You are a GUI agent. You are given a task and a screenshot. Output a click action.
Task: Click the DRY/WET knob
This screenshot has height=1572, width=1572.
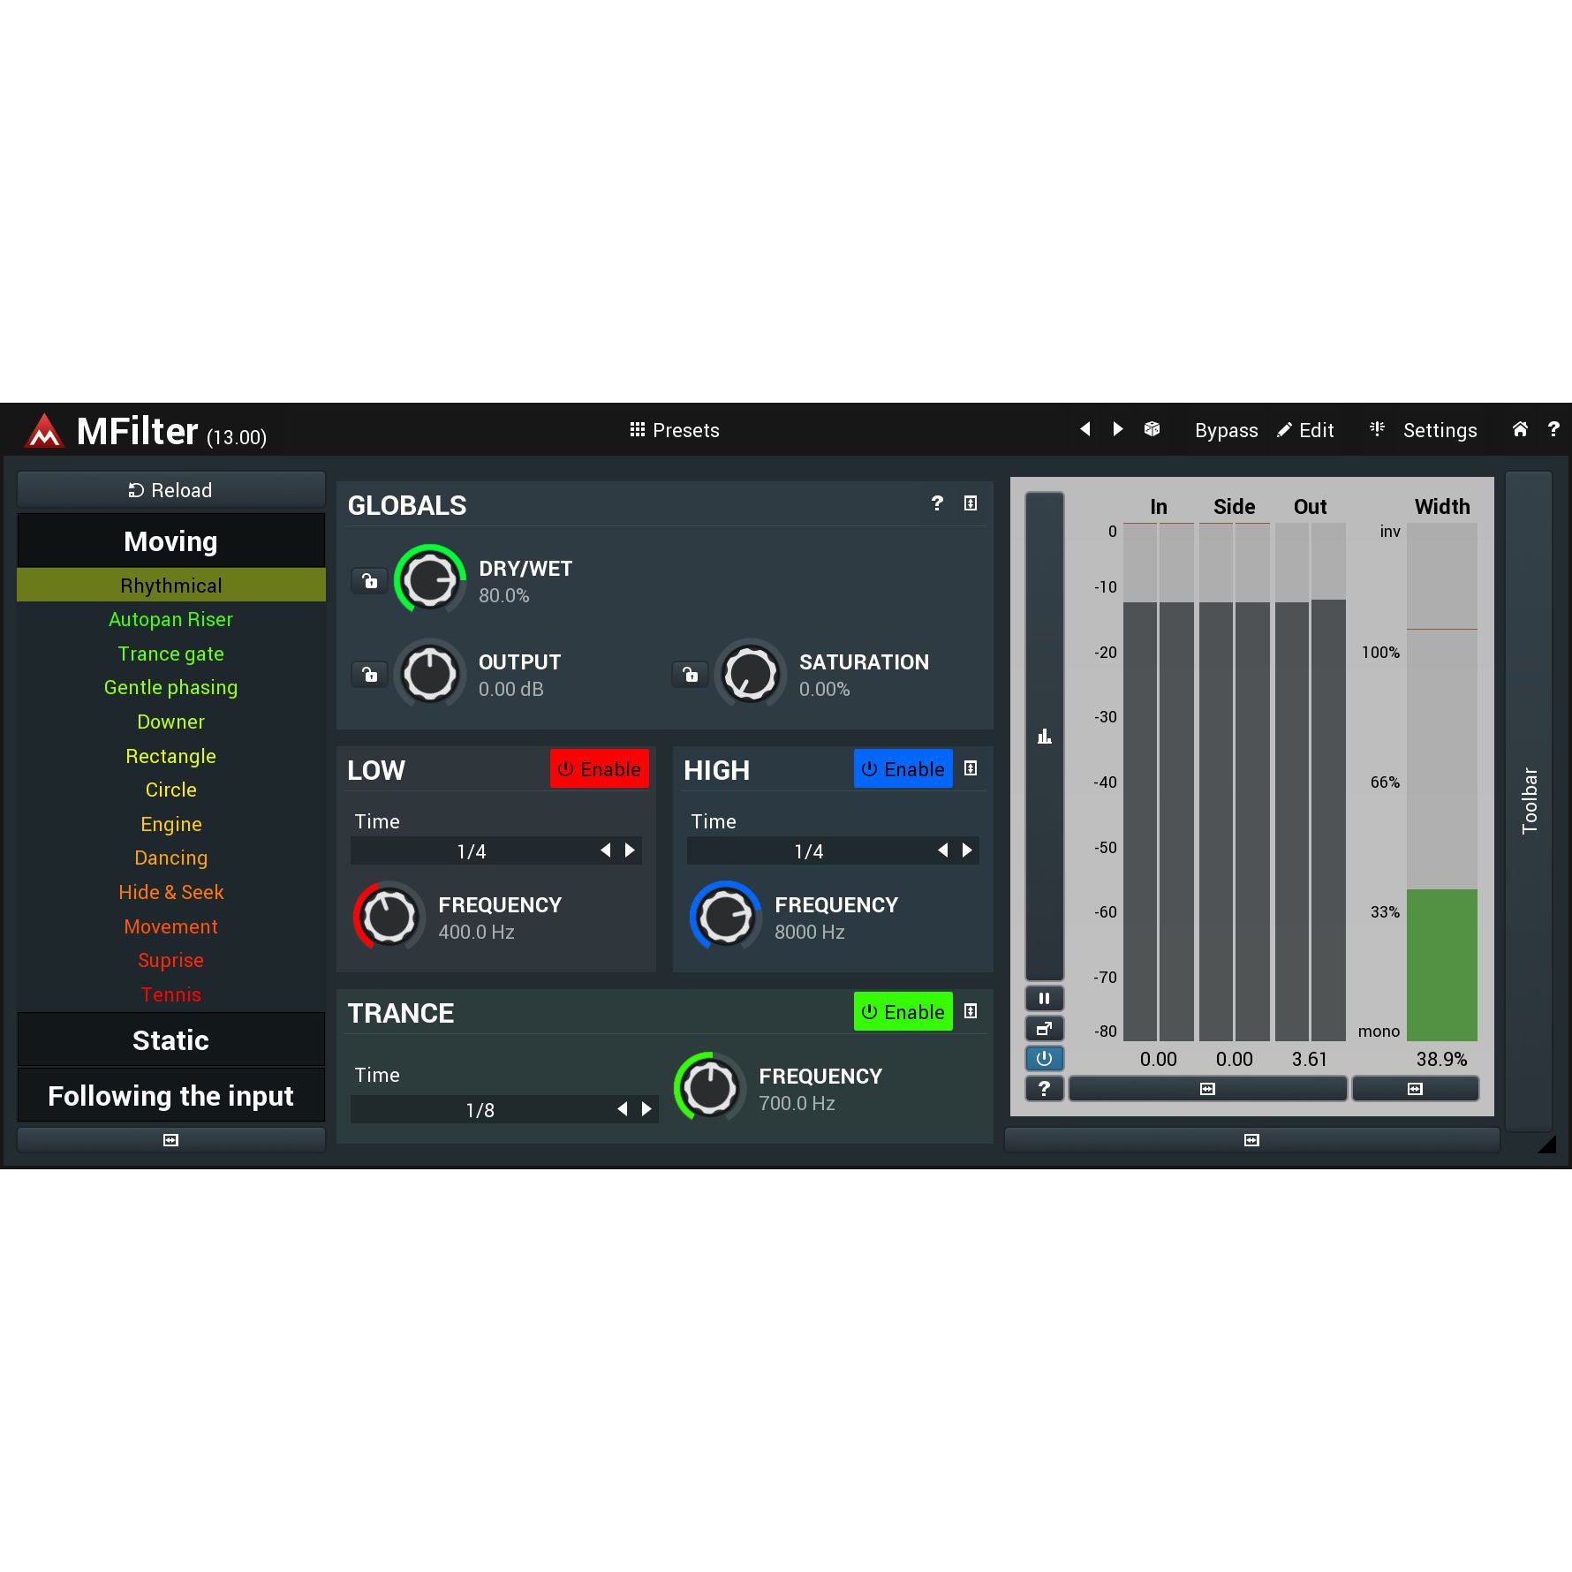429,581
